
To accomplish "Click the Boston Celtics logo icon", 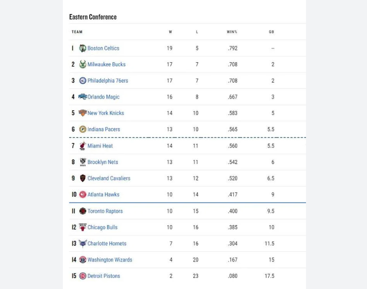I will click(83, 48).
